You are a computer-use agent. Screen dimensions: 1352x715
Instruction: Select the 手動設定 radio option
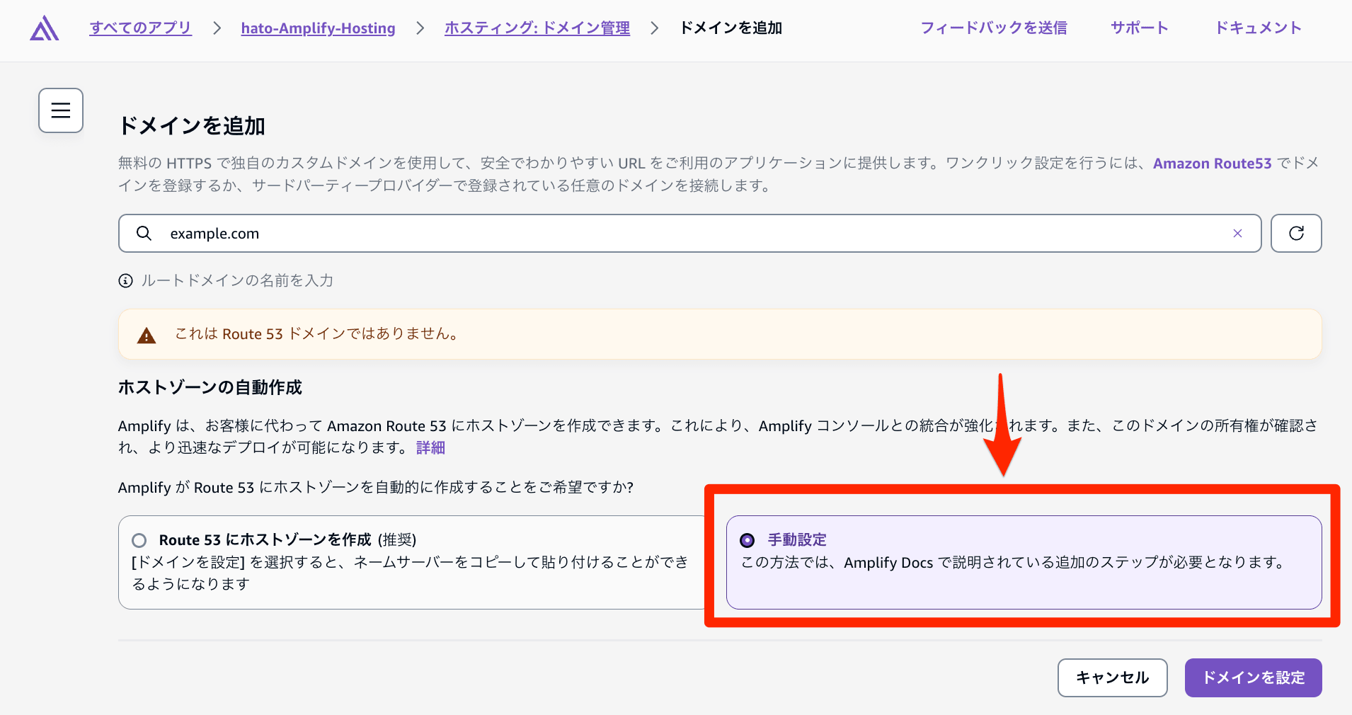[x=747, y=540]
